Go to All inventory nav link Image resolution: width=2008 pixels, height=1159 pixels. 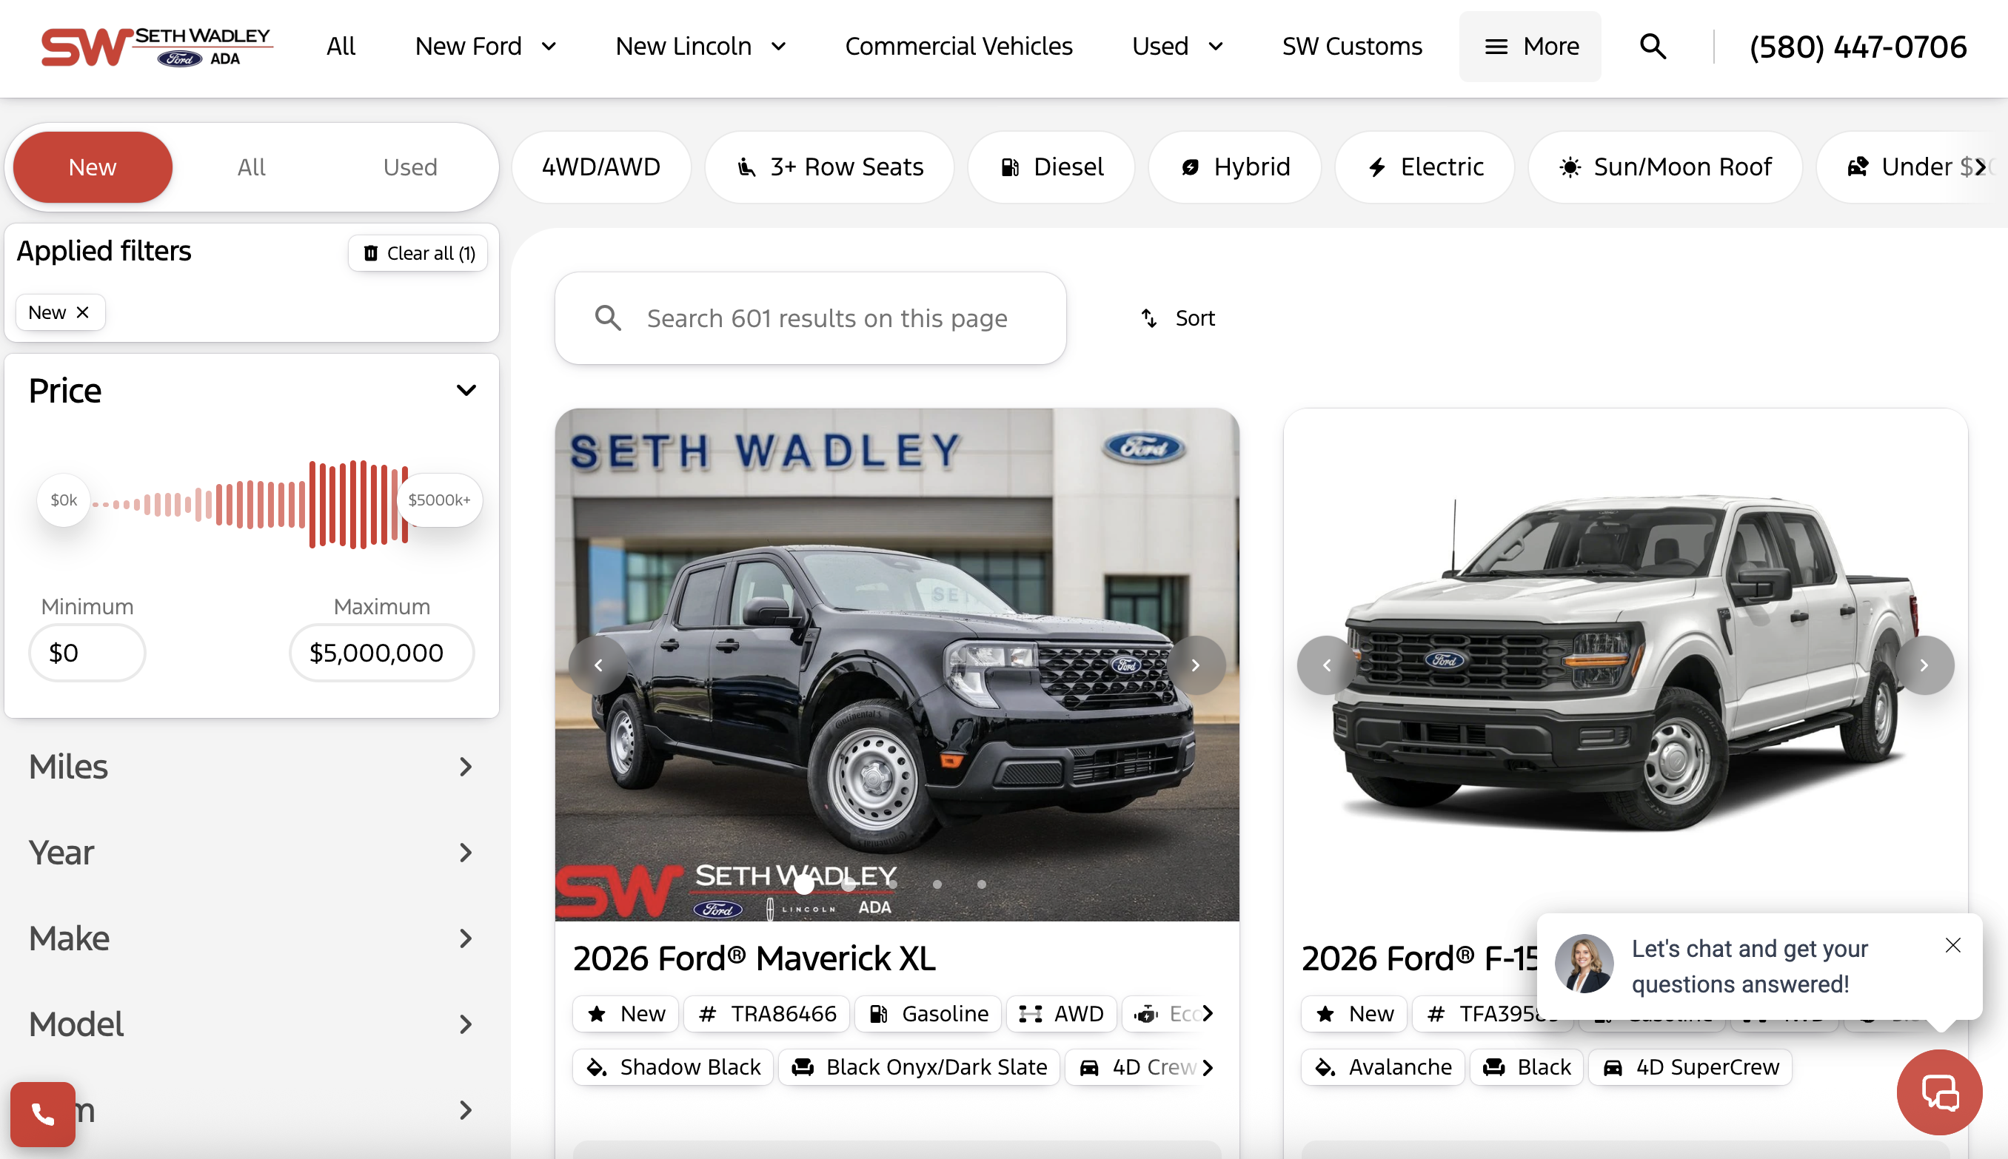click(341, 46)
